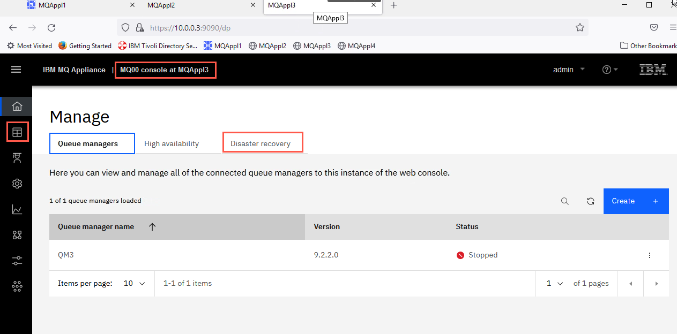Switch to the High availability tab
This screenshot has width=677, height=334.
click(172, 143)
